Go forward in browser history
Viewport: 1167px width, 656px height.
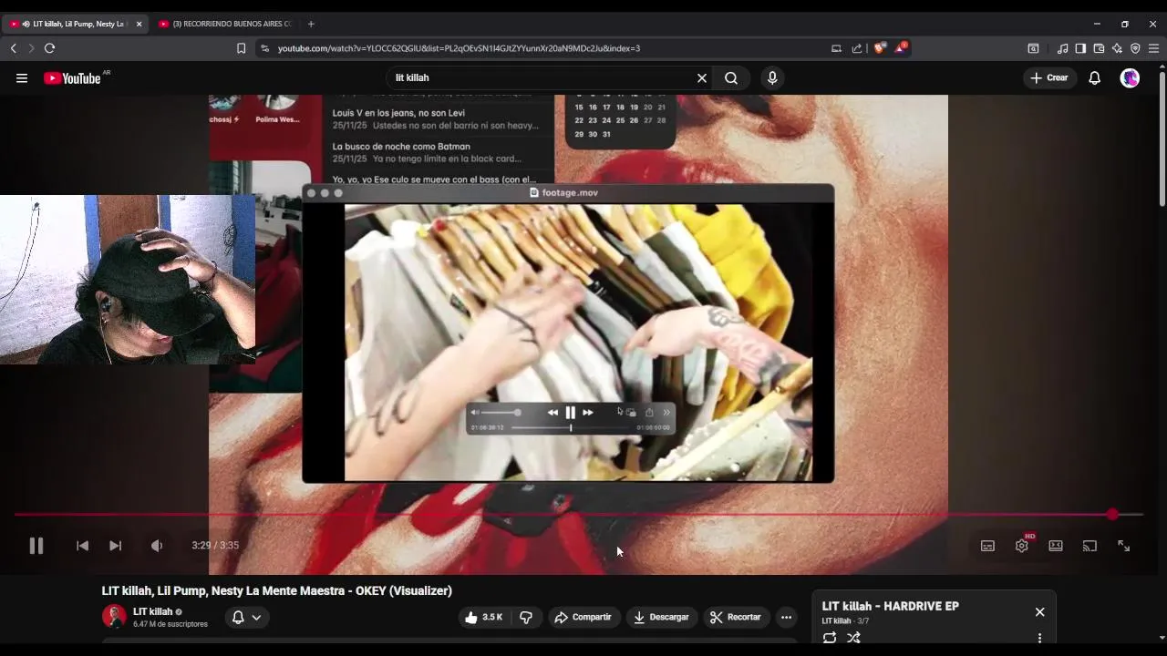pyautogui.click(x=31, y=48)
